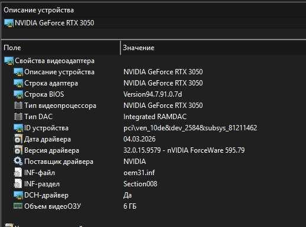
Task: Click the icon next to Описание устройства row
Action: click(x=18, y=72)
